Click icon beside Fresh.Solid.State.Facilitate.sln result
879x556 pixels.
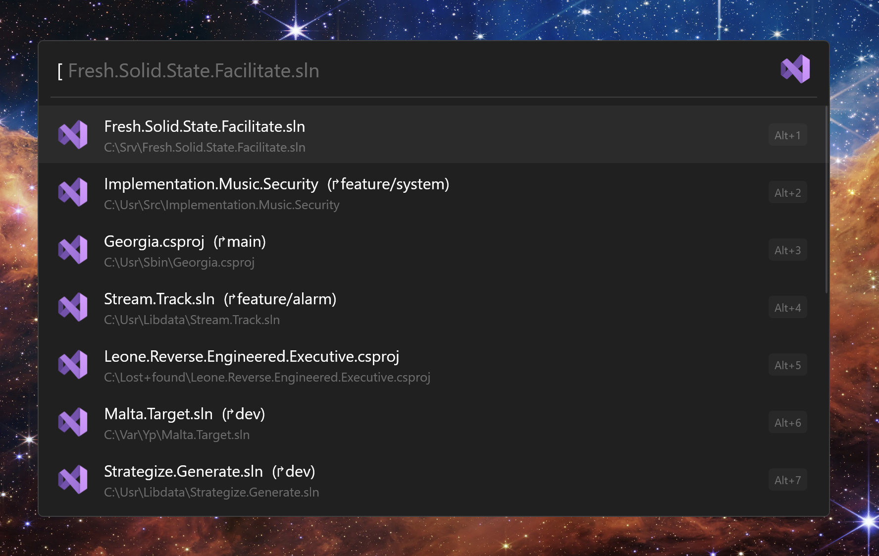[x=73, y=134]
